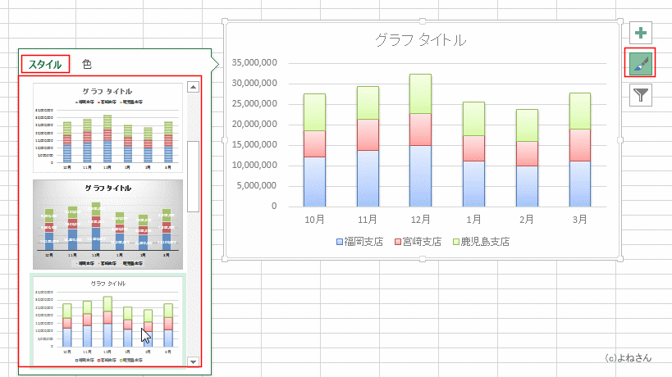672x377 pixels.
Task: Open the Chart Filters funnel button
Action: (641, 94)
